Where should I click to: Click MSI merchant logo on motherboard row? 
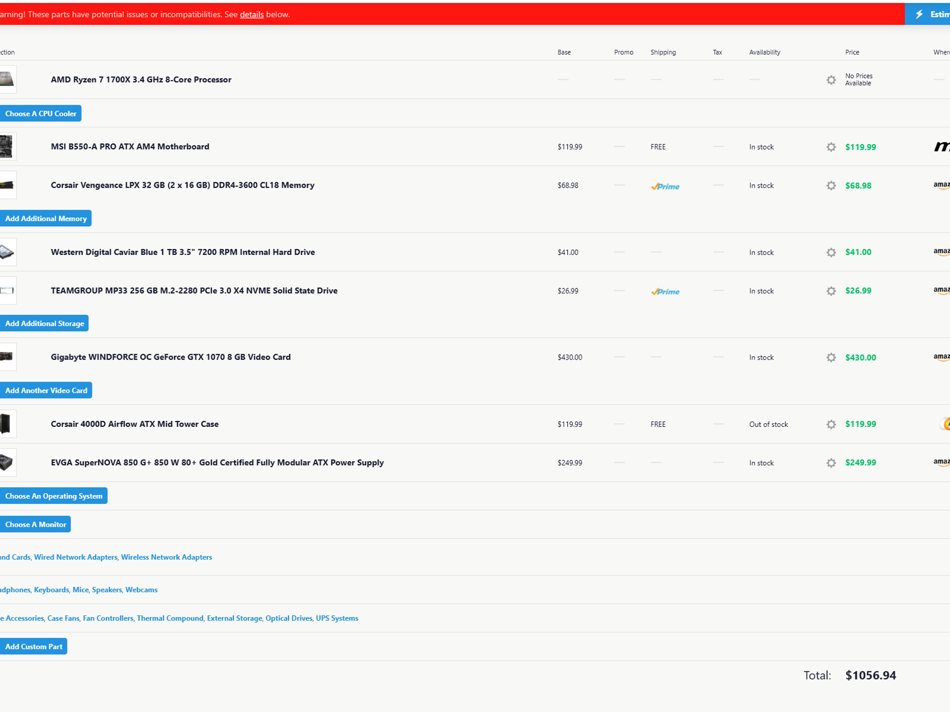tap(942, 147)
